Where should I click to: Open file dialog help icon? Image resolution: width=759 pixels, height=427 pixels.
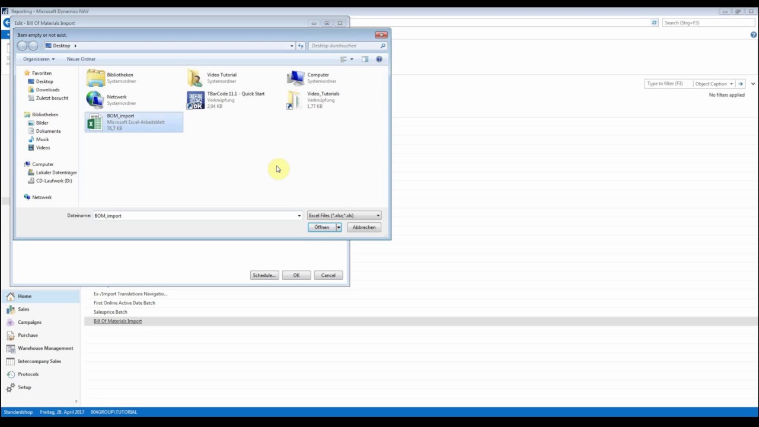(379, 59)
